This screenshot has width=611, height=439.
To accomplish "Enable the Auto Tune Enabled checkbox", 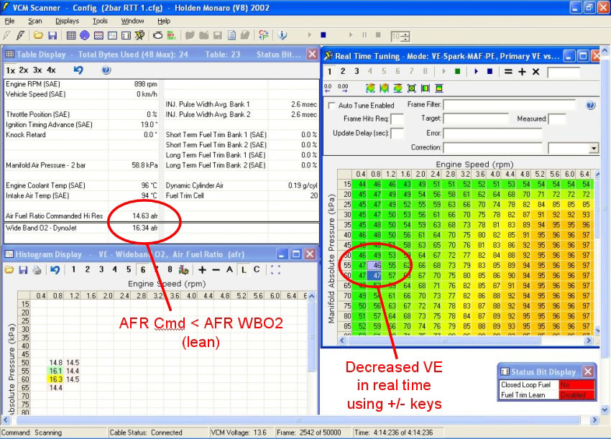I will 331,106.
